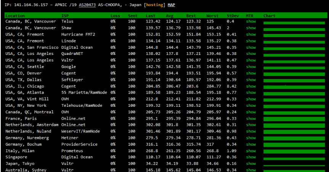329x172 pixels.
Task: Show MTR for Nuland WeservIT row
Action: 251,132
